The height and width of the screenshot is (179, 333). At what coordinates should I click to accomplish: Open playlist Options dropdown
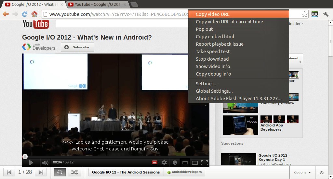pyautogui.click(x=302, y=173)
